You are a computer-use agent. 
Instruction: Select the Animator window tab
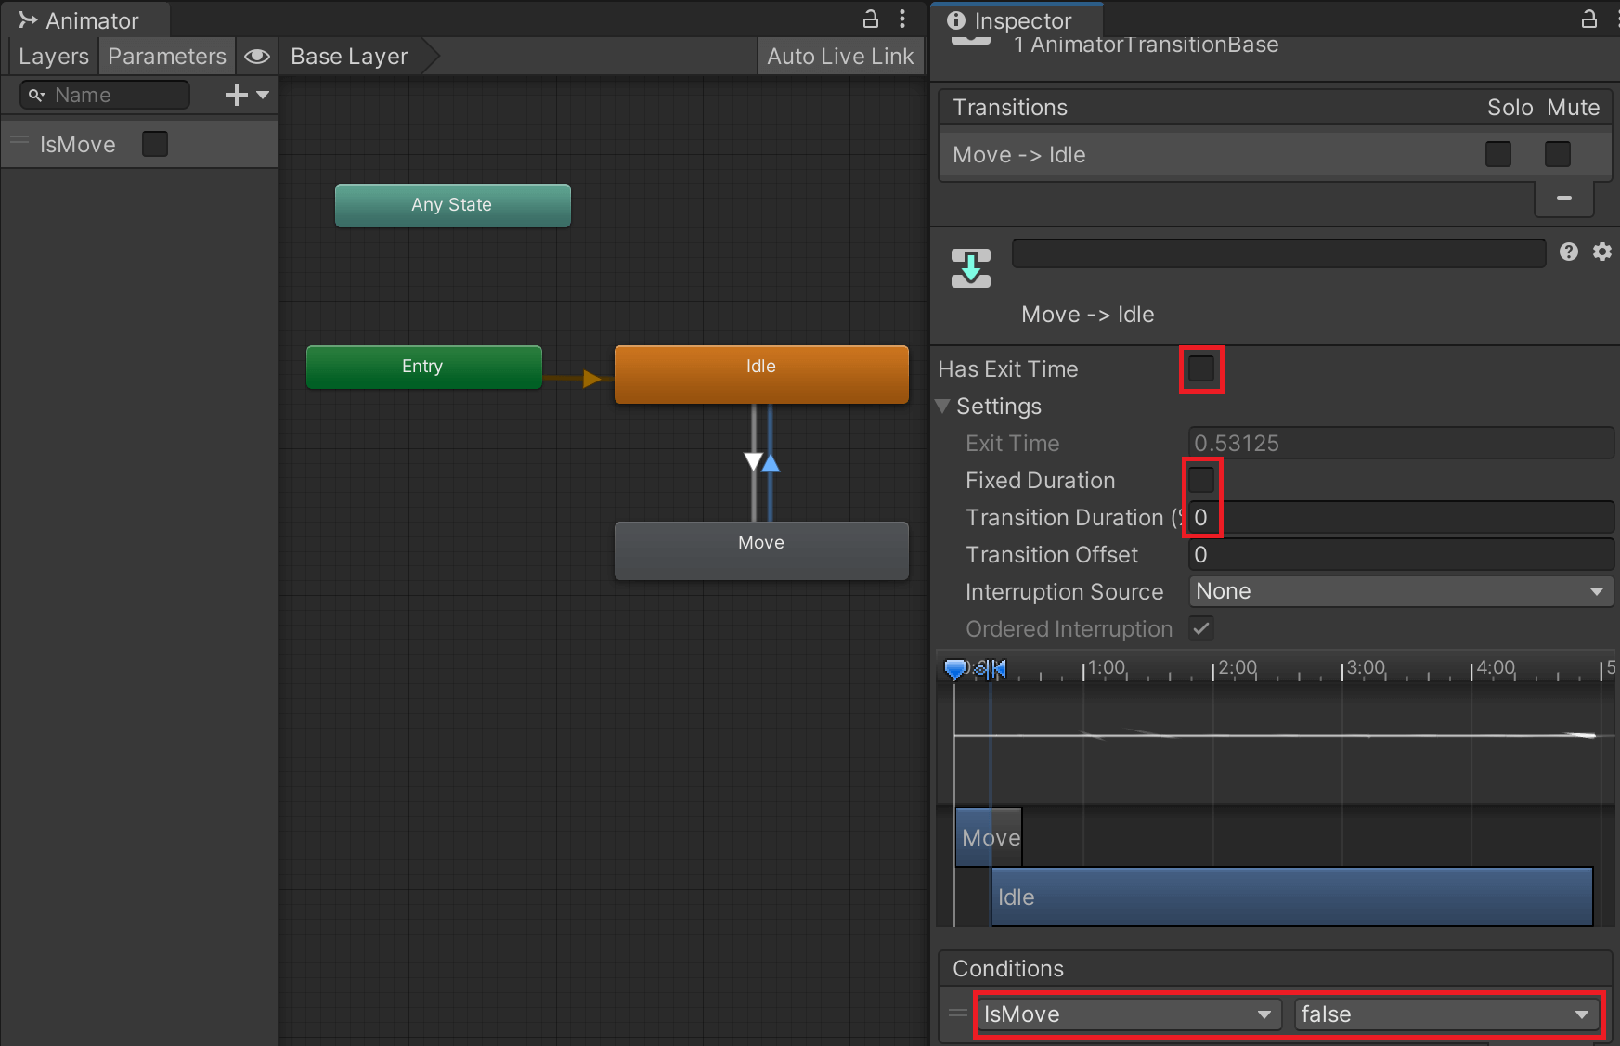tap(85, 20)
